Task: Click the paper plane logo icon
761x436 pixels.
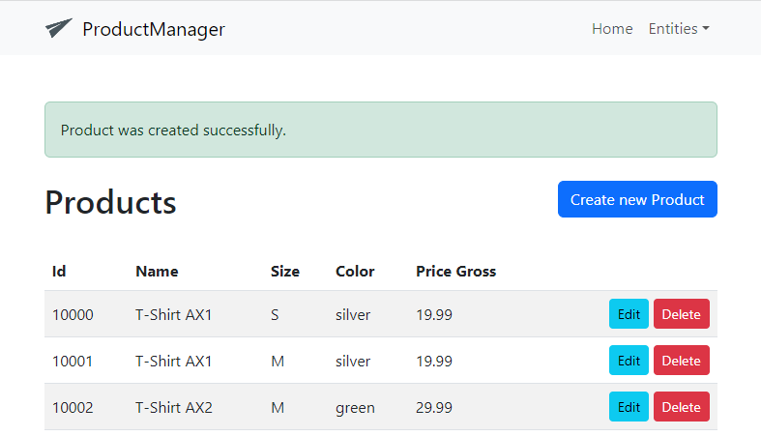Action: pyautogui.click(x=59, y=28)
